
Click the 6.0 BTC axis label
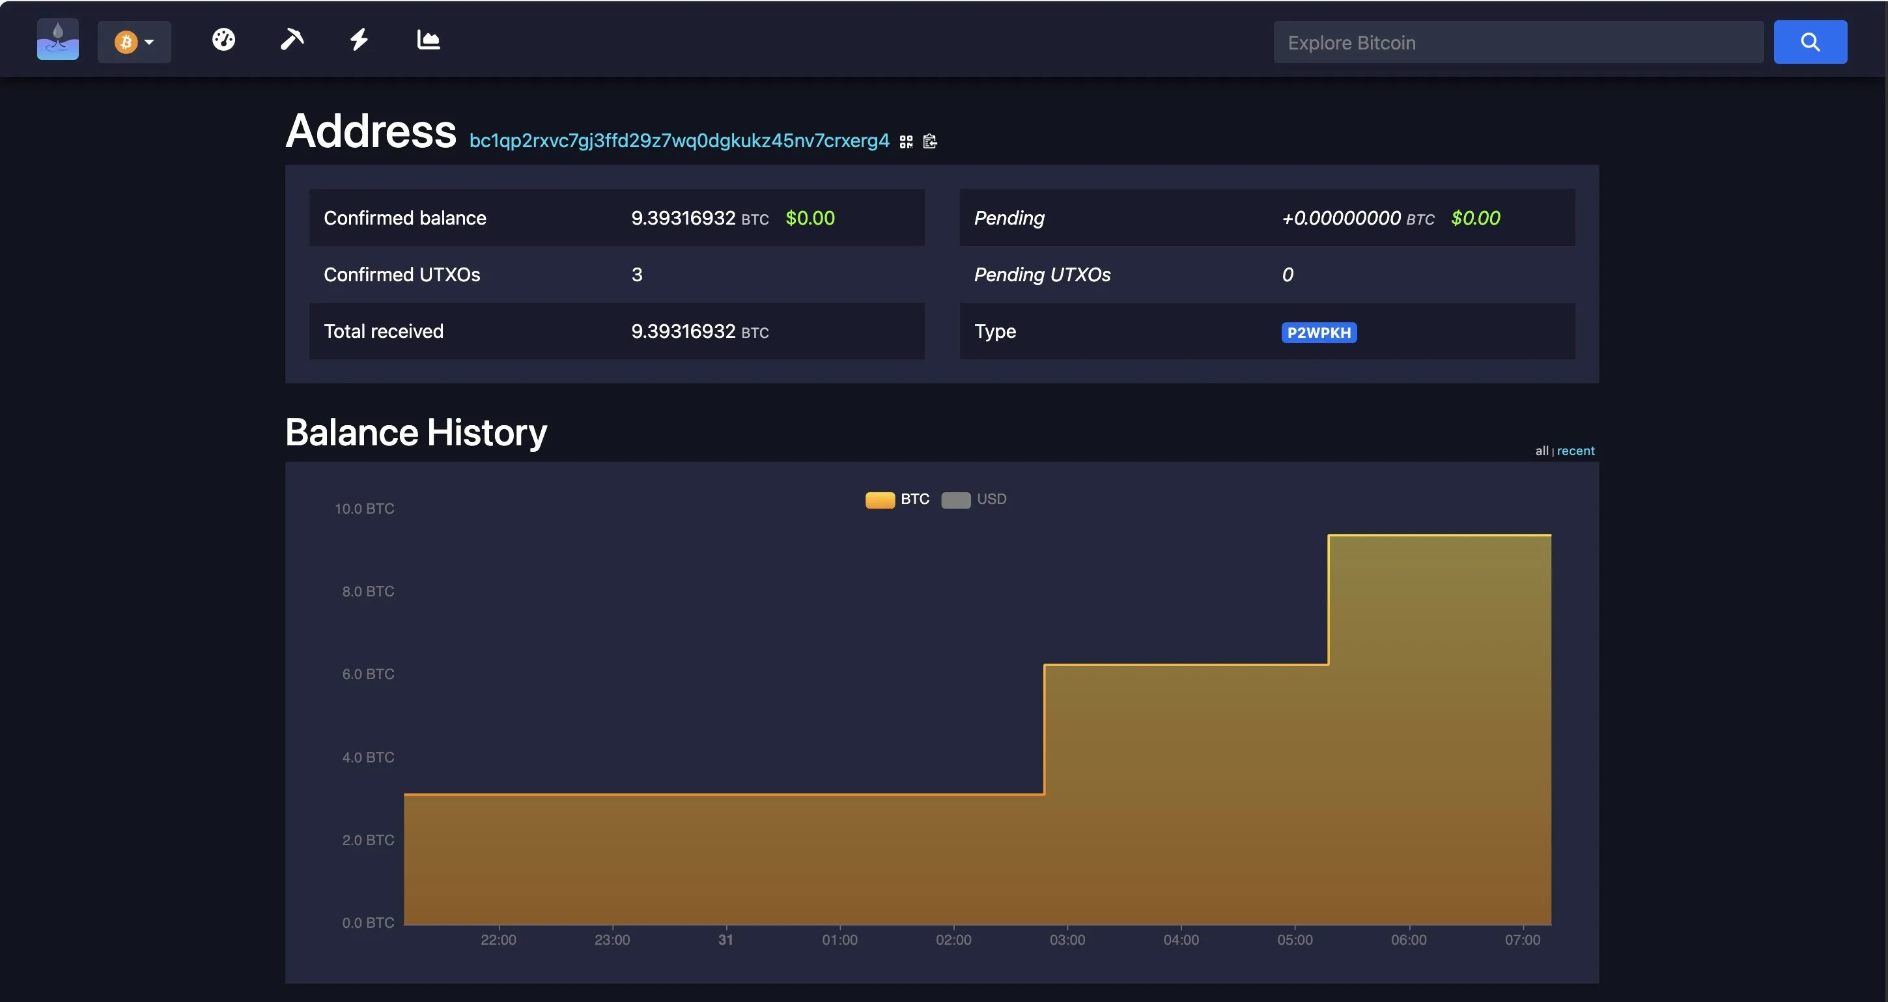[368, 674]
